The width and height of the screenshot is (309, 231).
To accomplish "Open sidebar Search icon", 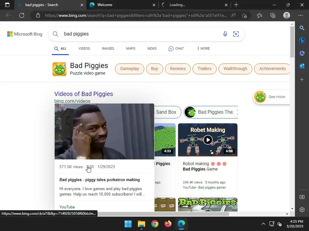I will (302, 28).
